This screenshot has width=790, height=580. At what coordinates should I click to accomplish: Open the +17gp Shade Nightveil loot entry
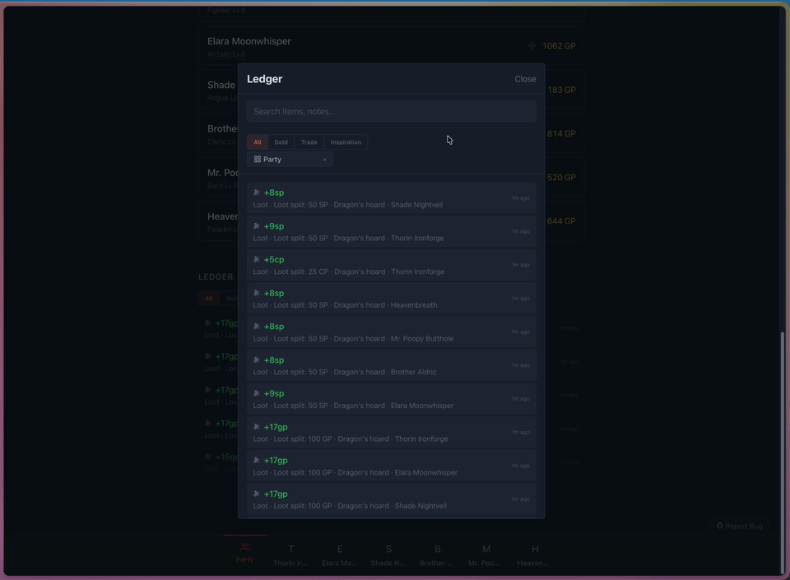tap(392, 499)
